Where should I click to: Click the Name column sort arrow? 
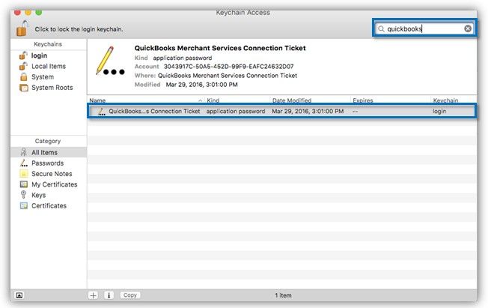[x=200, y=100]
